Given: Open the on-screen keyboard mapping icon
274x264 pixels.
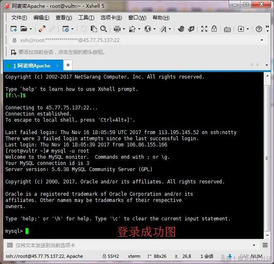Looking at the screenshot, I should click(x=227, y=29).
